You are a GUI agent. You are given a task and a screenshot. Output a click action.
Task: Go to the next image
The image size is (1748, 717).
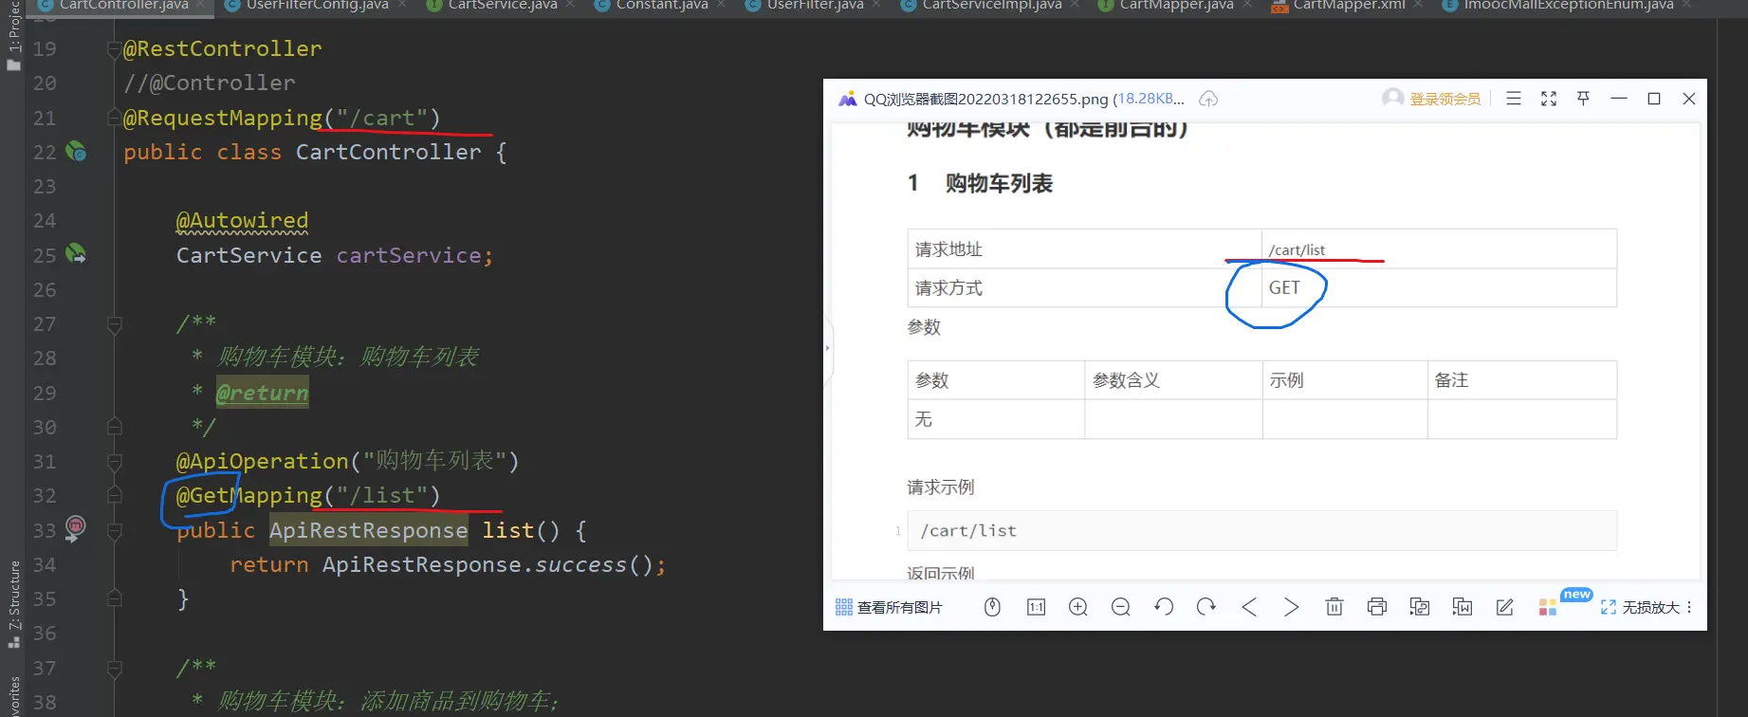click(1291, 607)
